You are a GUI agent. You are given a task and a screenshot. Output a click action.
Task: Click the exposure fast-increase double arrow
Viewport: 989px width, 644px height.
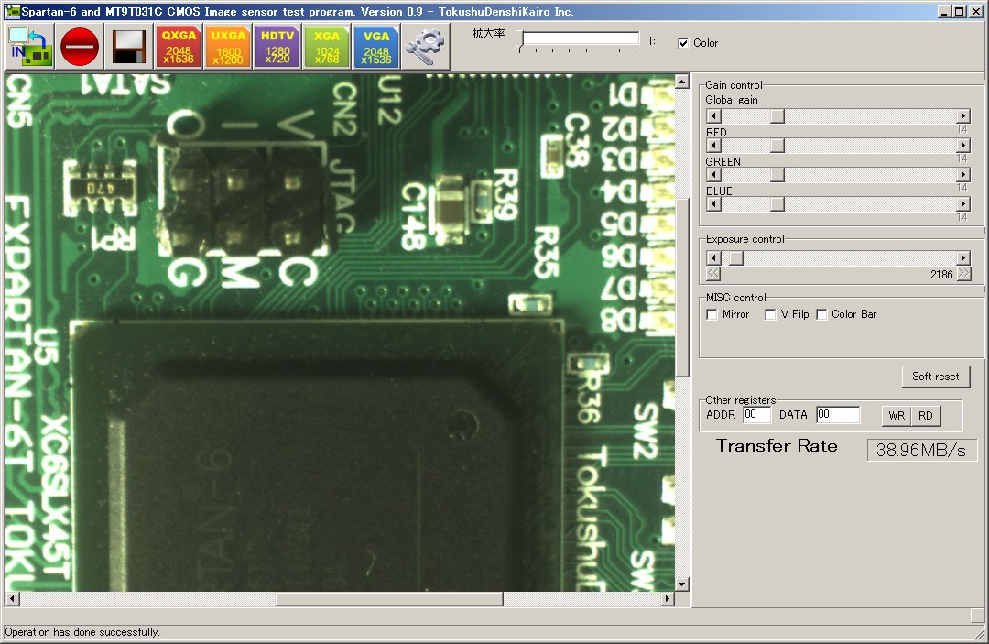[963, 274]
